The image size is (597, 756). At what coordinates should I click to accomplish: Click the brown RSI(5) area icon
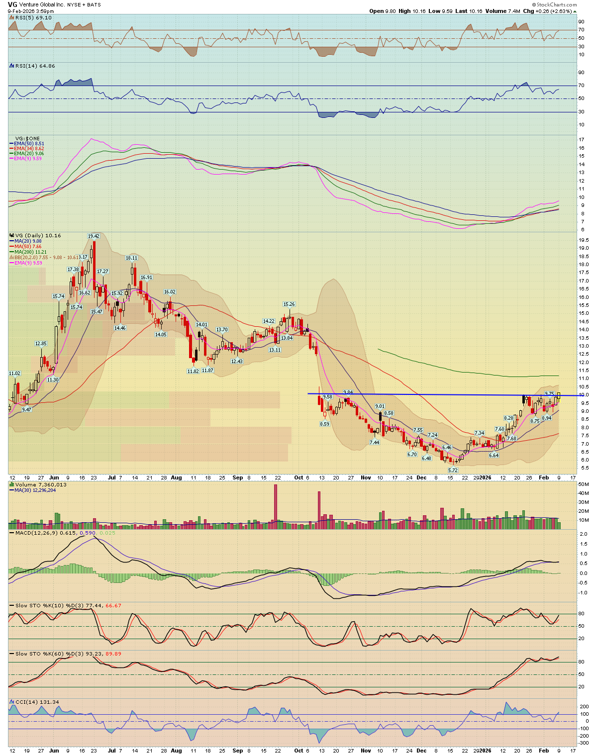coord(11,17)
